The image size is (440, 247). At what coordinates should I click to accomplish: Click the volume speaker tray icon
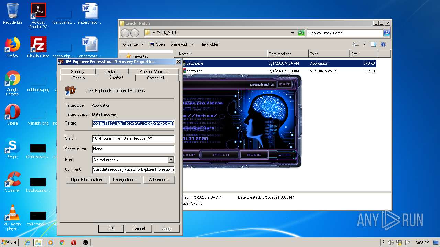tap(391, 243)
